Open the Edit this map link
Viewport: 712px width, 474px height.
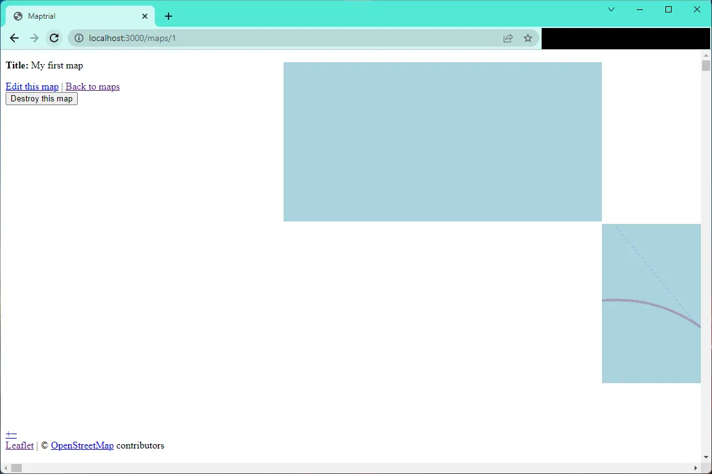click(32, 86)
